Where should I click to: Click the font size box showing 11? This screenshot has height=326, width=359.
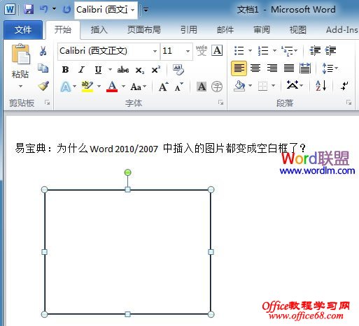click(x=172, y=51)
